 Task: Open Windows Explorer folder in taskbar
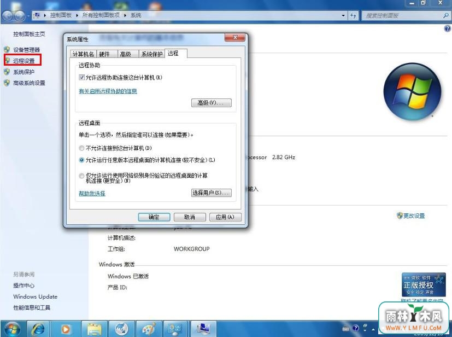point(94,329)
